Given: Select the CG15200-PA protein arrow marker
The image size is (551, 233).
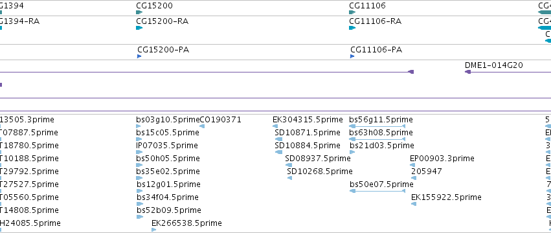Looking at the screenshot, I should pyautogui.click(x=139, y=56).
